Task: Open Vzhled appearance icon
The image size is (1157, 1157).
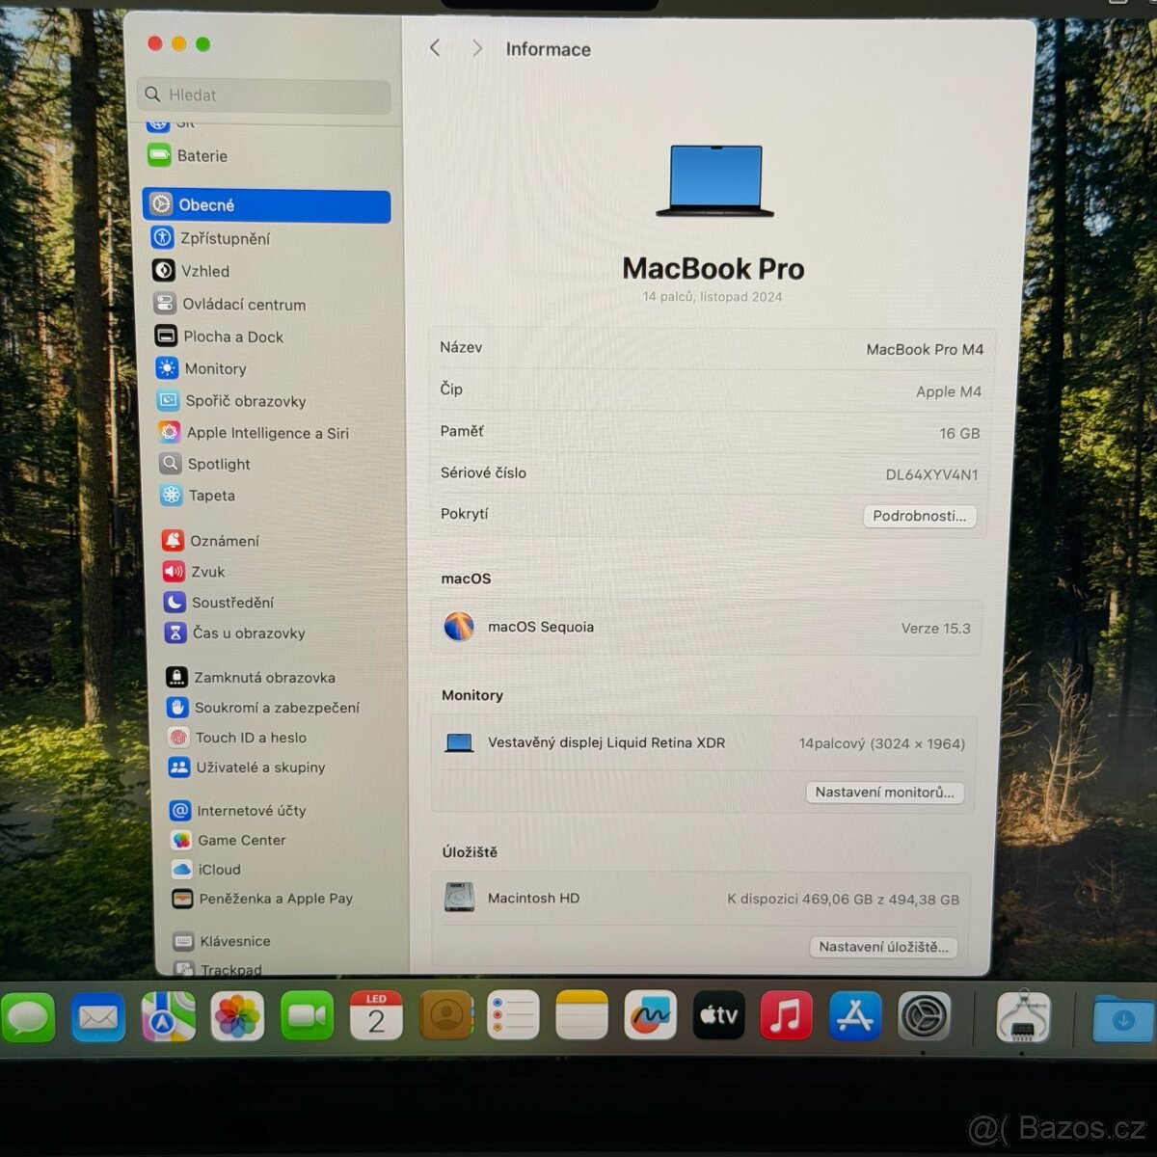Action: (x=164, y=271)
